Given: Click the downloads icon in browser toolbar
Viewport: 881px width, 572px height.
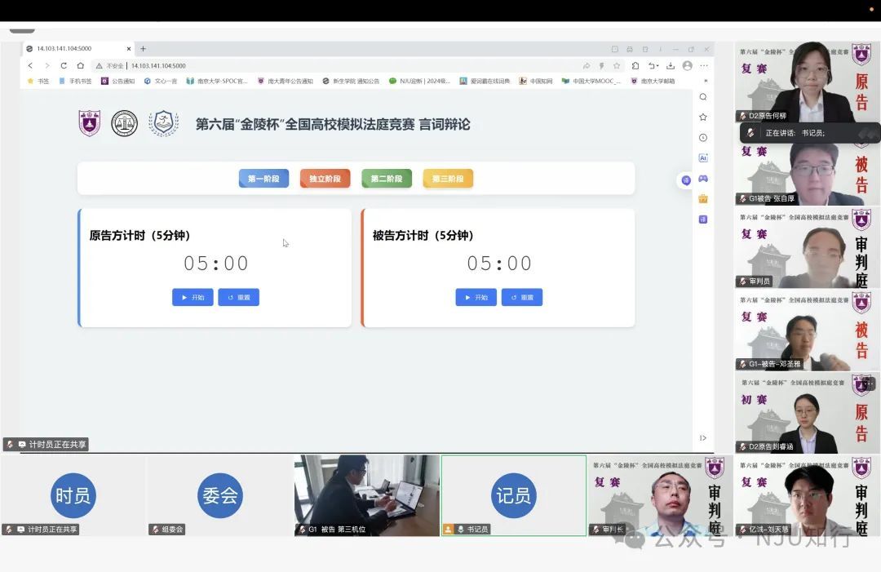Looking at the screenshot, I should [671, 65].
